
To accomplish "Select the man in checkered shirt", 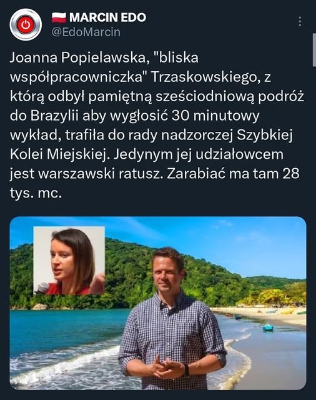I will click(172, 319).
